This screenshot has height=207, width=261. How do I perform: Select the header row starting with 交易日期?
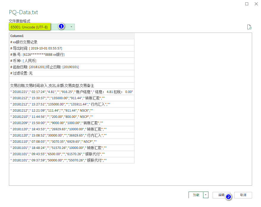72,86
